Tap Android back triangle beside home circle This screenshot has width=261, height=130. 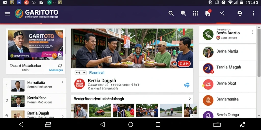103,124
